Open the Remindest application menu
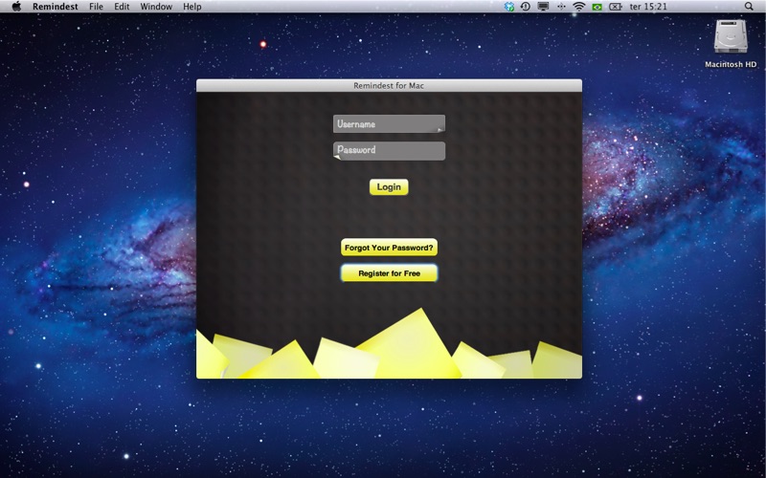766x478 pixels. pos(56,7)
